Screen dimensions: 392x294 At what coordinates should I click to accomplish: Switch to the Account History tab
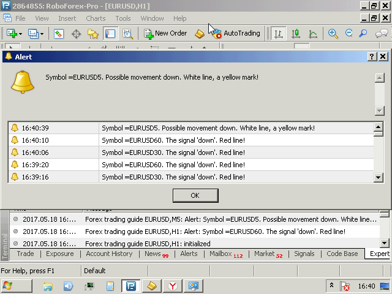[109, 254]
